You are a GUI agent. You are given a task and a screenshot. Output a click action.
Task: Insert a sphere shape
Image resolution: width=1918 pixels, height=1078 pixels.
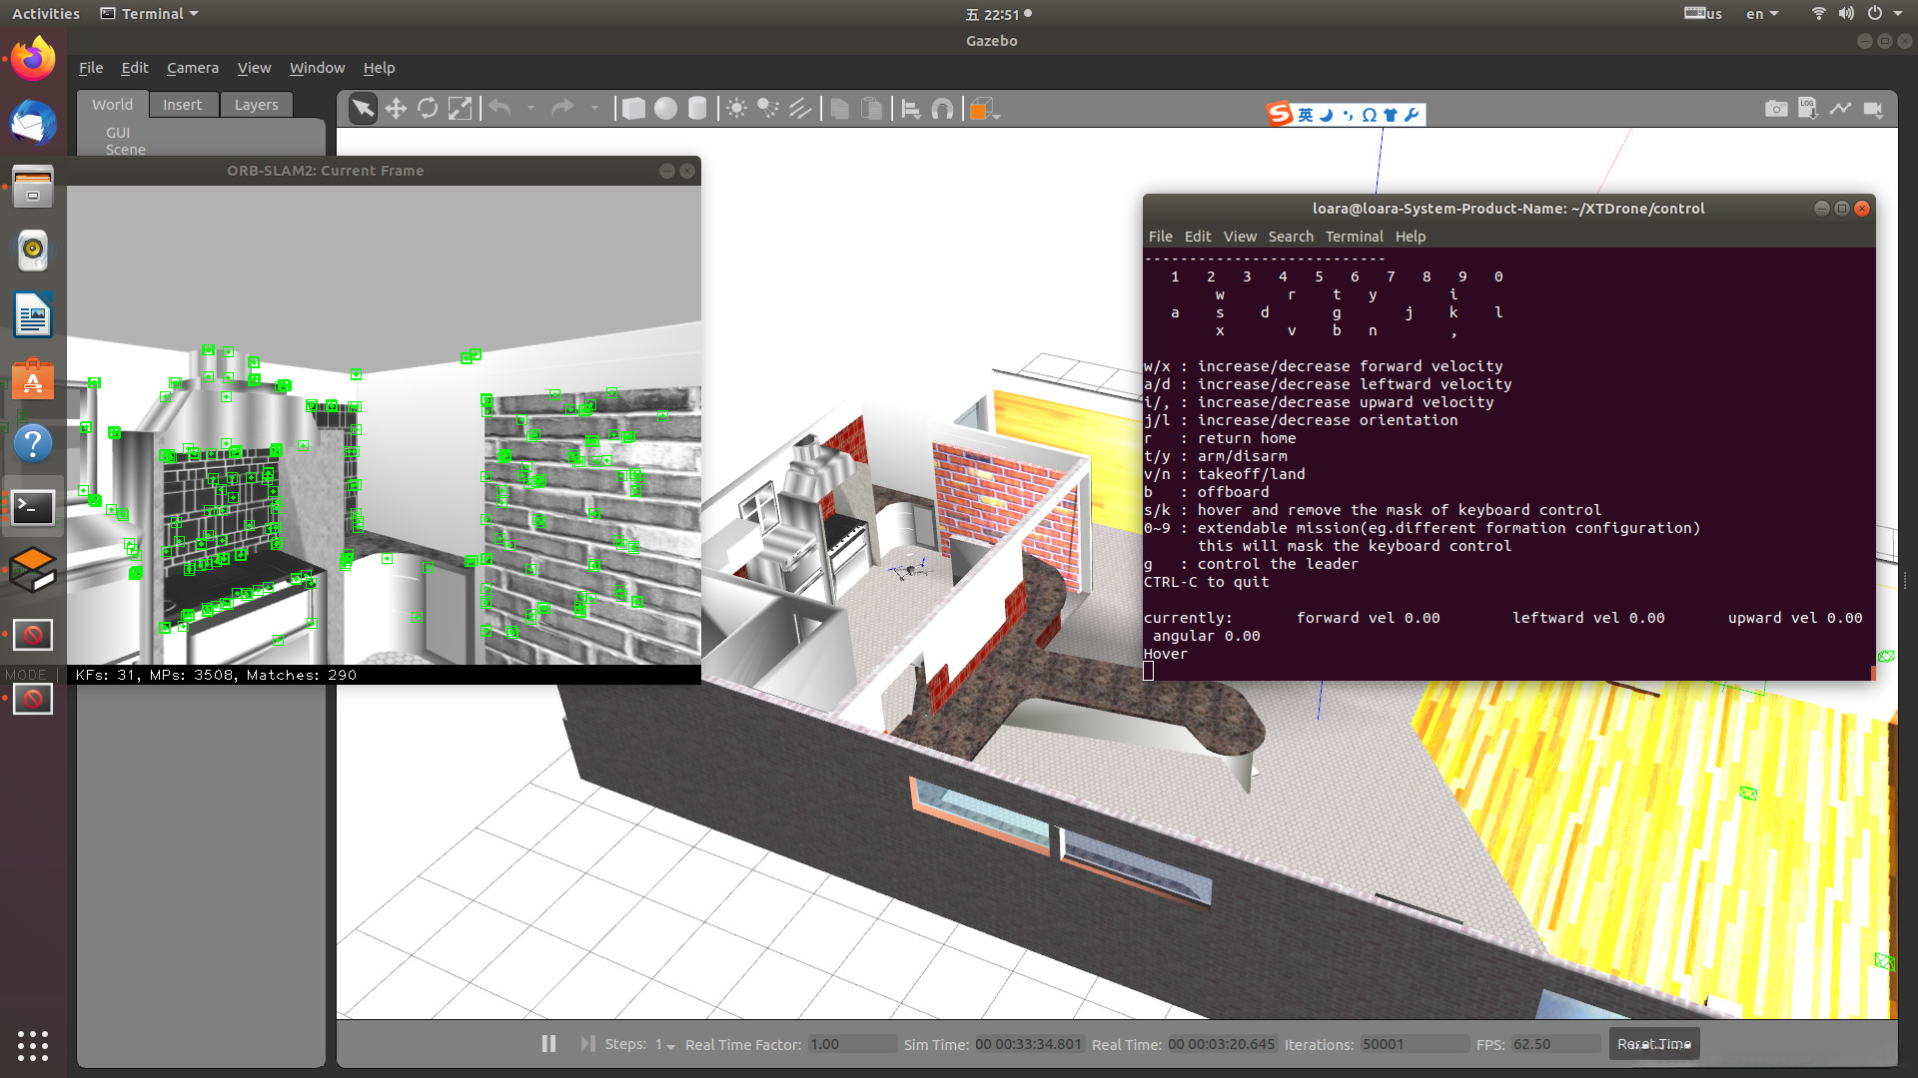coord(665,109)
